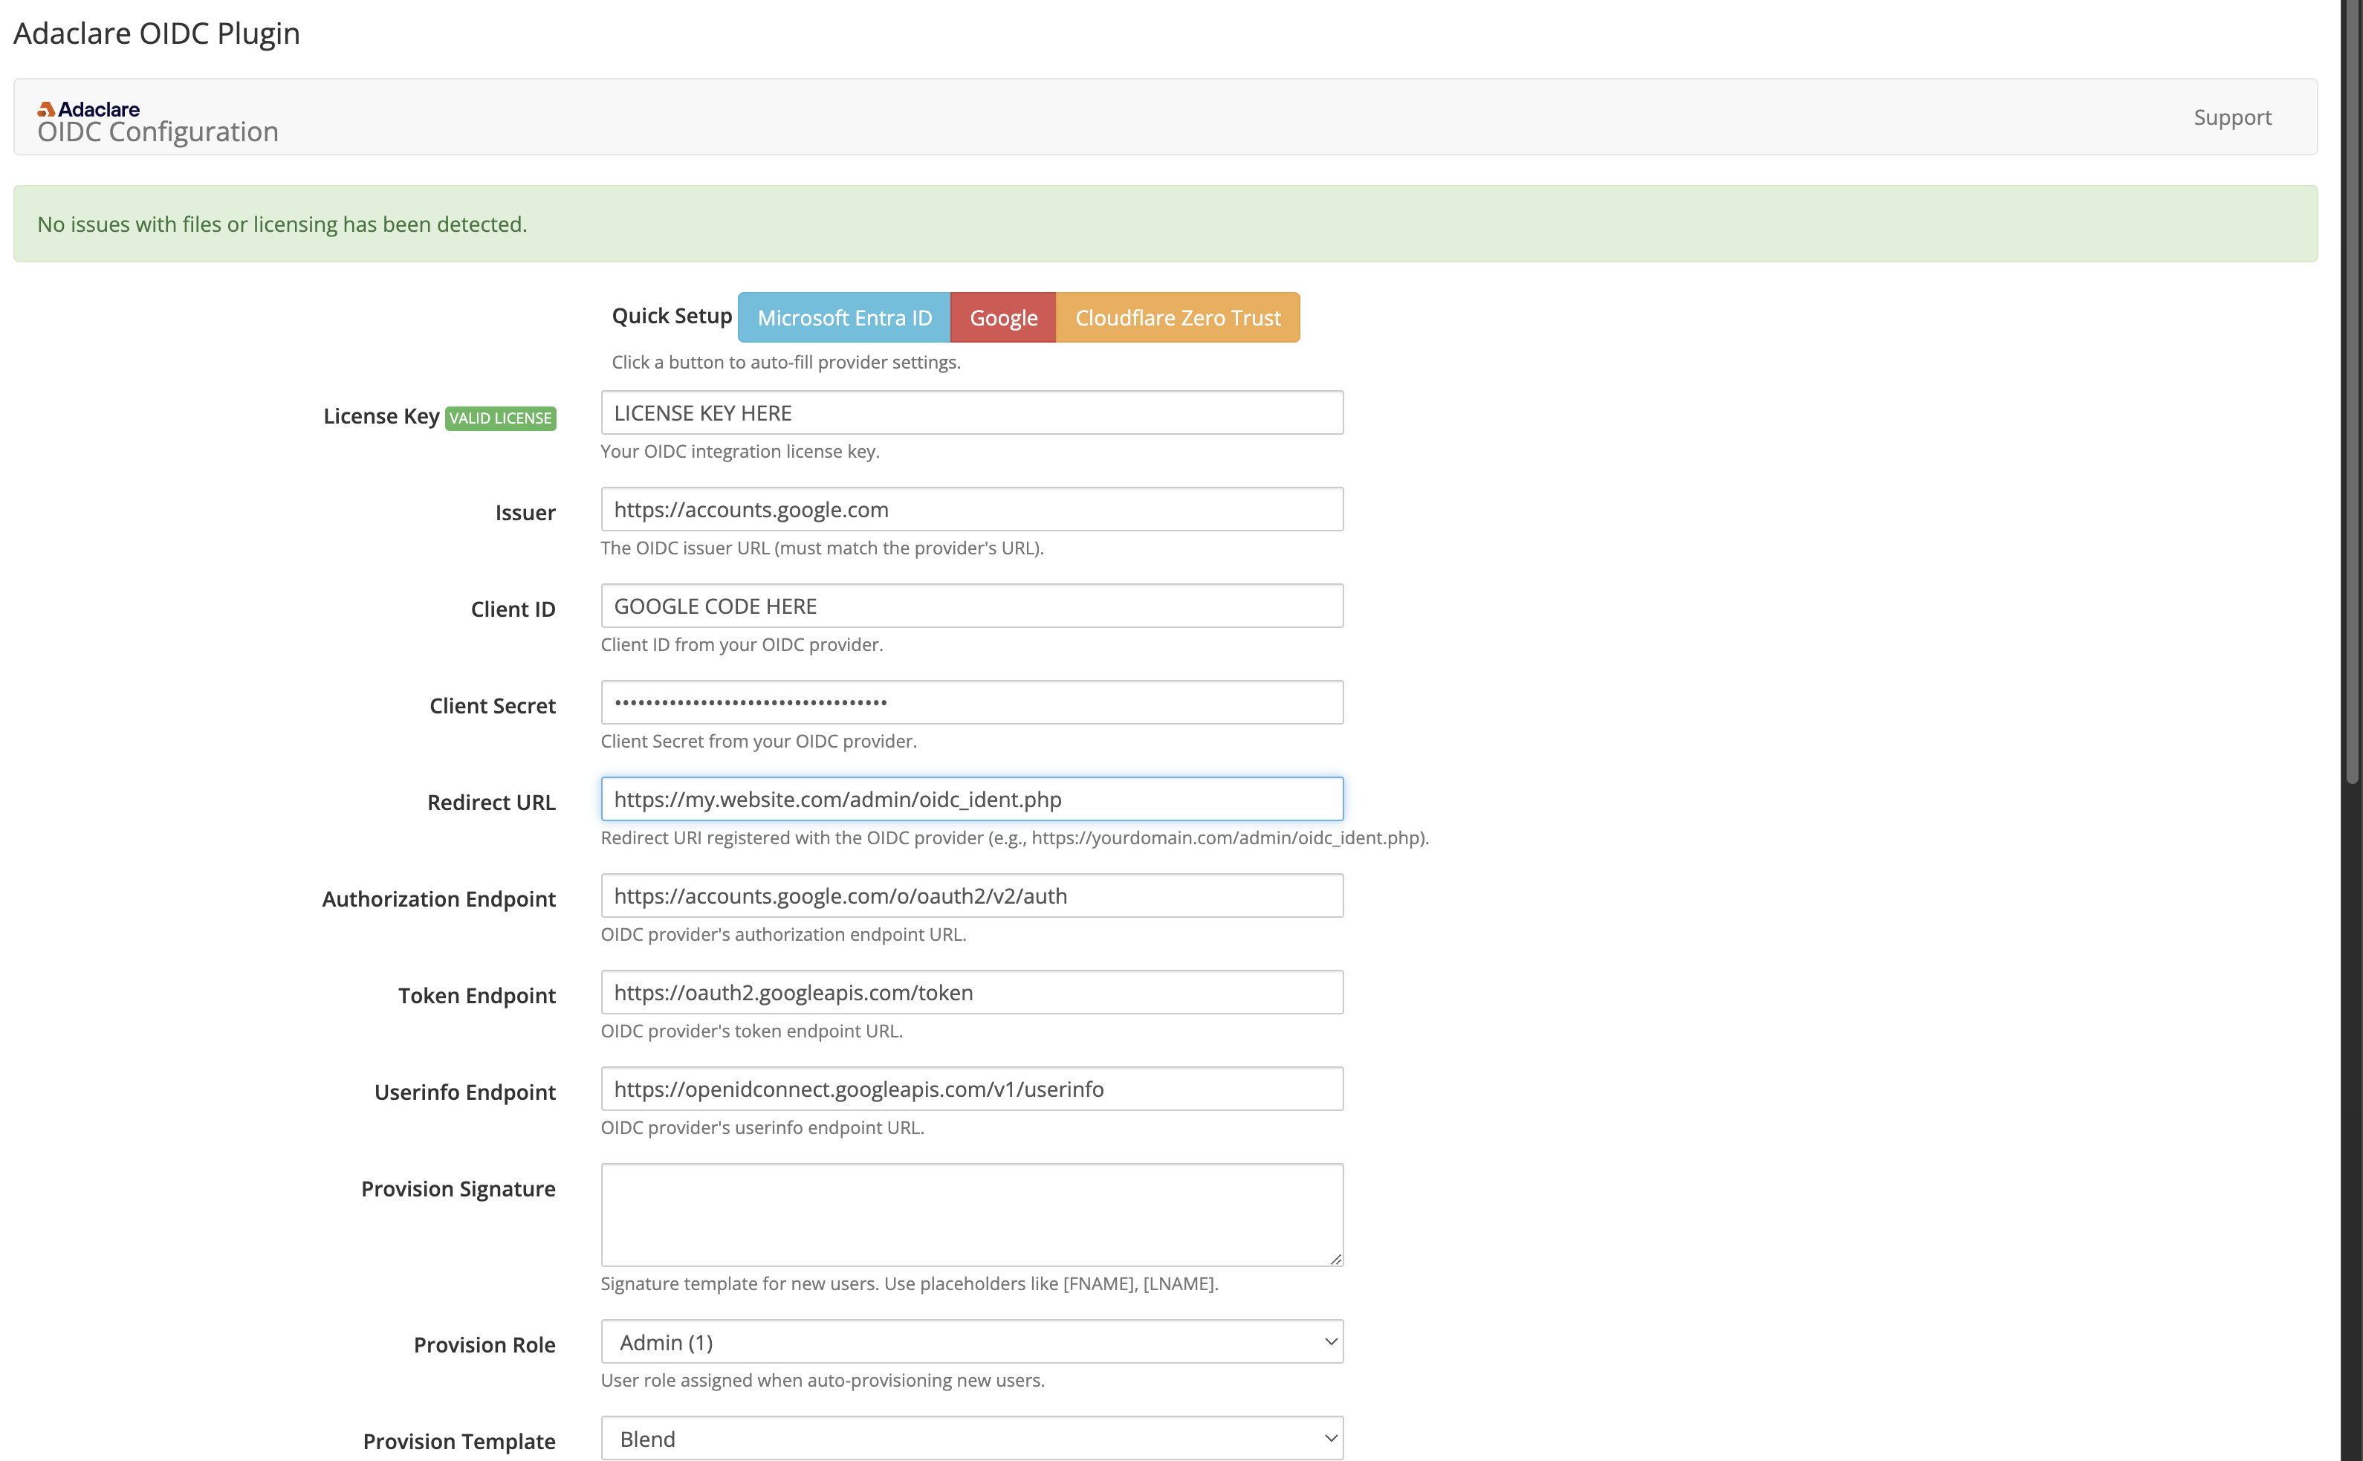Auto-fill settings with Microsoft Entra ID
2363x1461 pixels.
tap(844, 317)
